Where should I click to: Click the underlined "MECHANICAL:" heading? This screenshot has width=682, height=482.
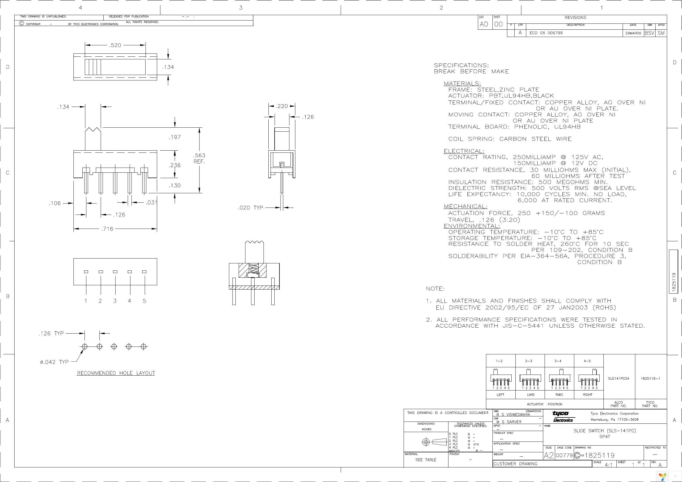(x=465, y=206)
